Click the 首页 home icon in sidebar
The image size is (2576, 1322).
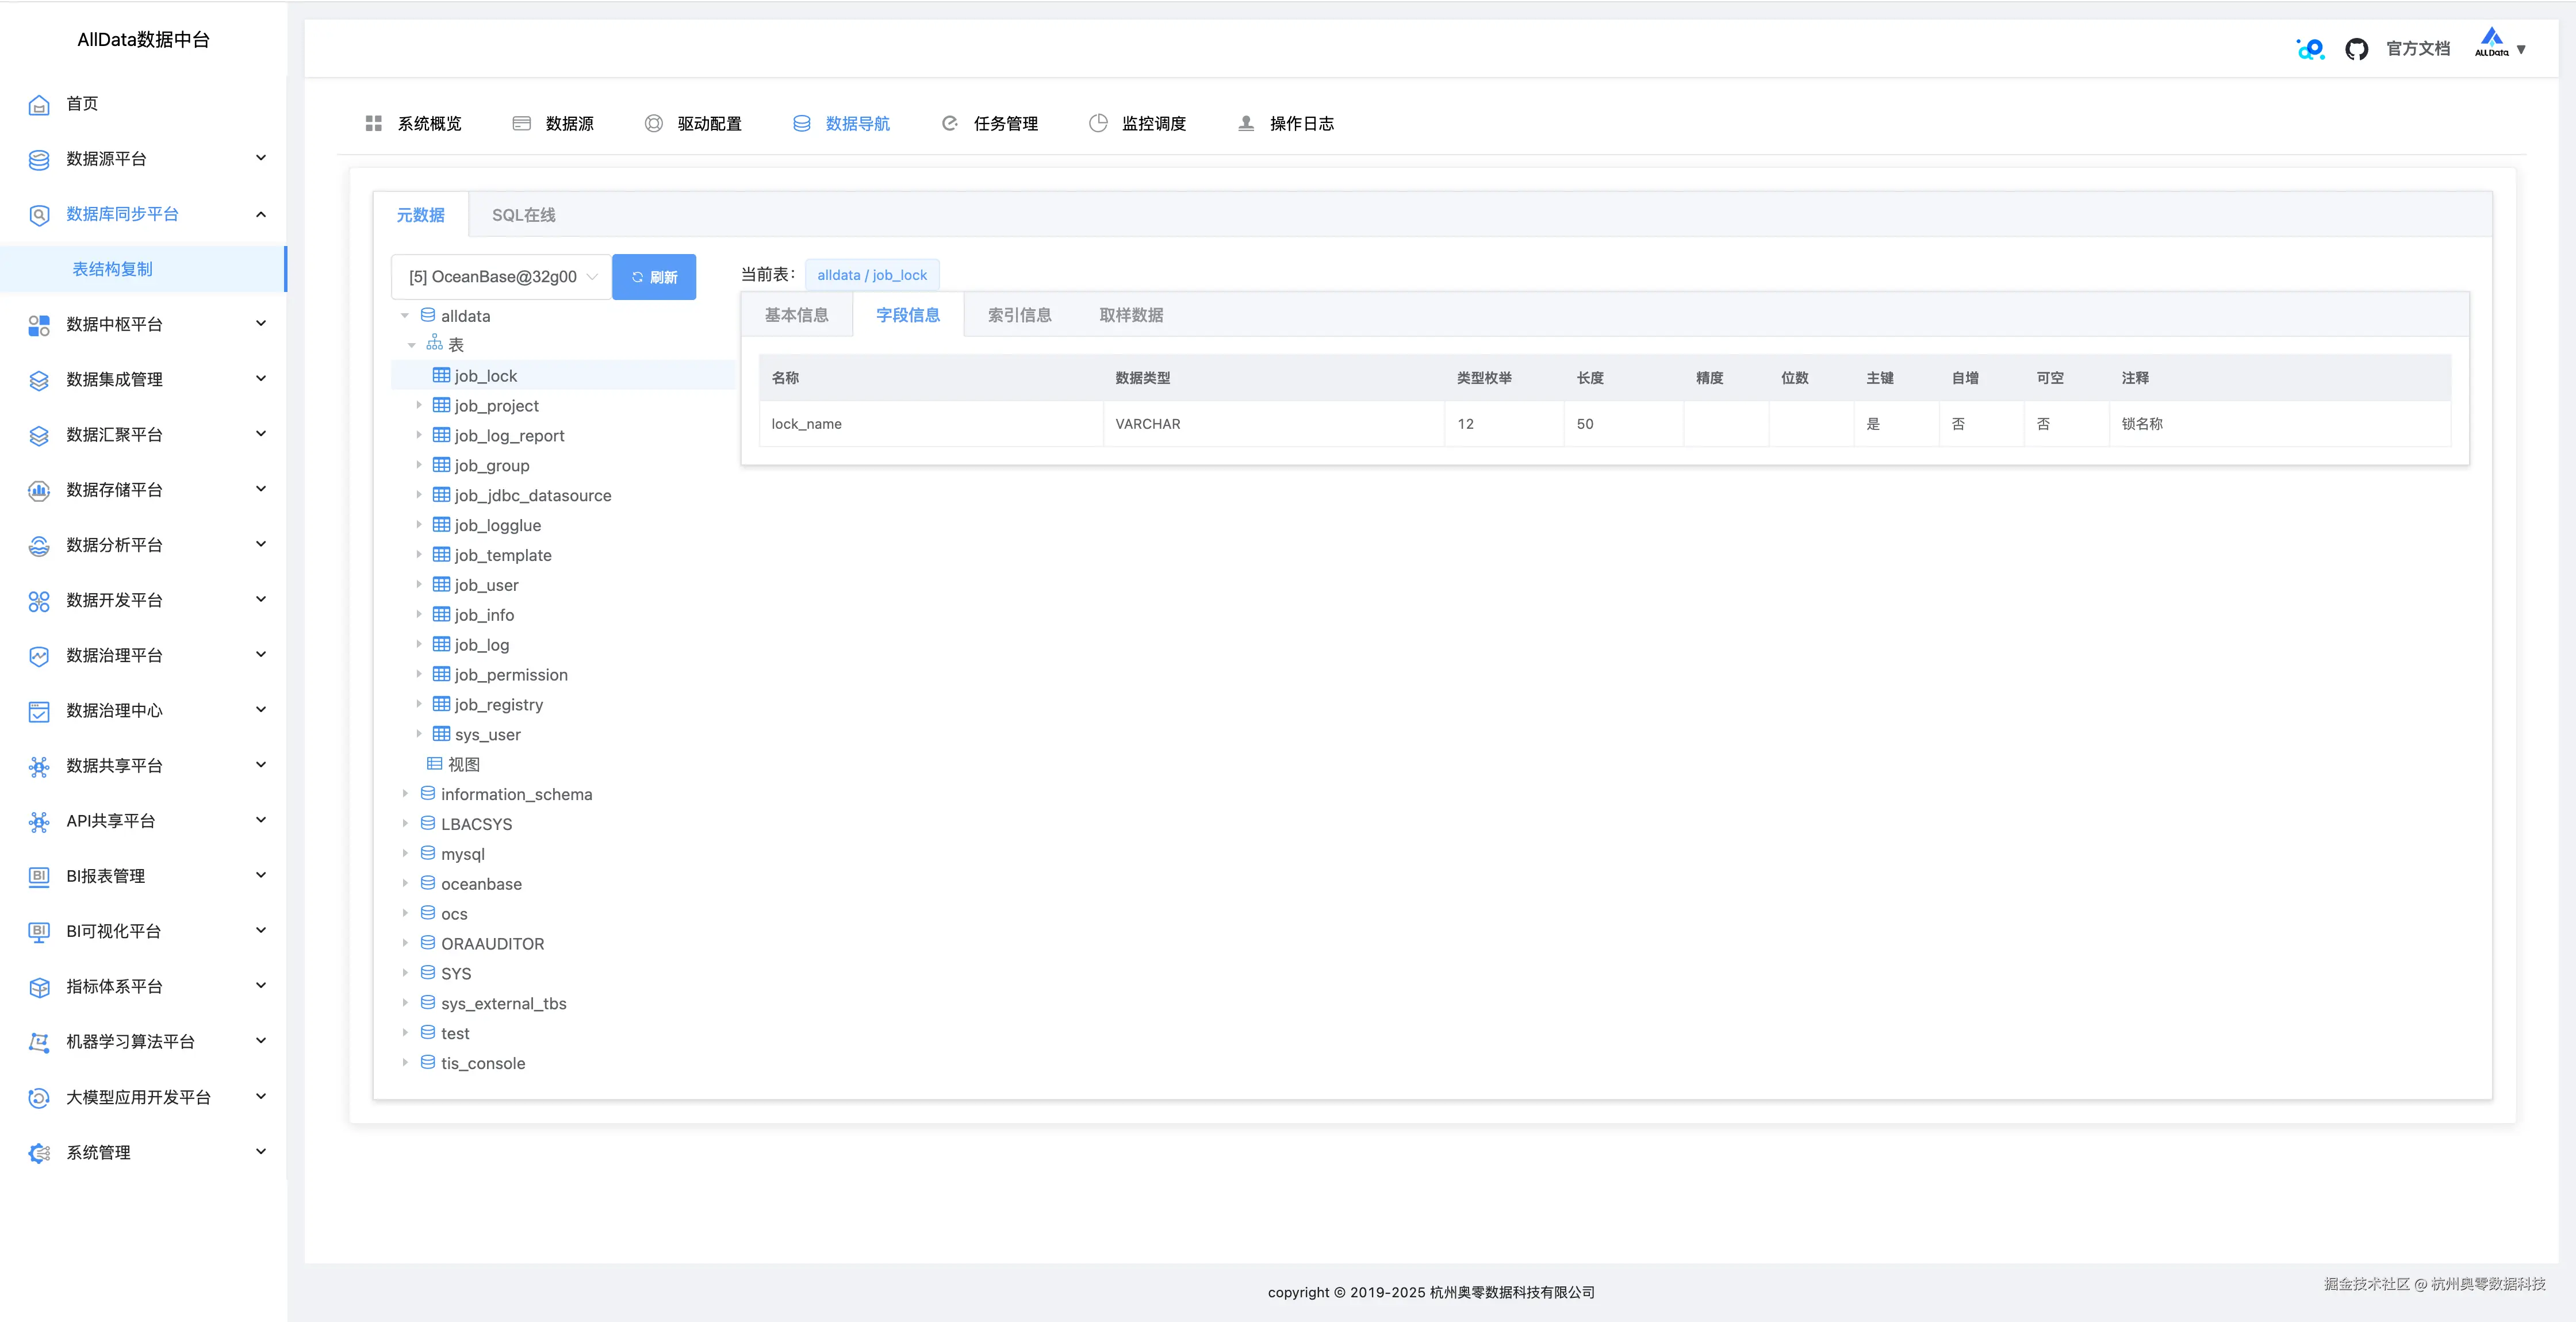[x=39, y=105]
